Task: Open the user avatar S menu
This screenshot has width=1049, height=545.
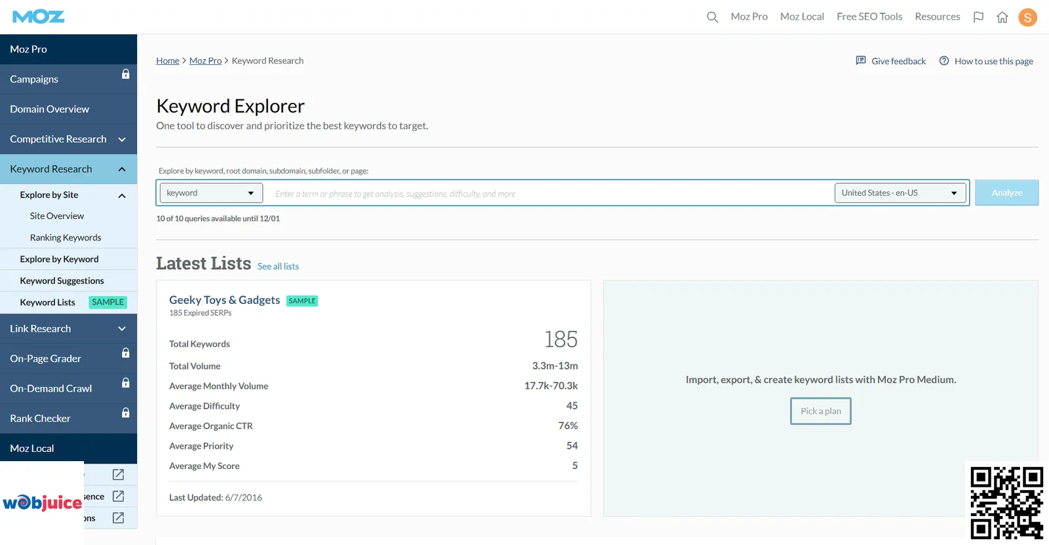Action: (1027, 17)
